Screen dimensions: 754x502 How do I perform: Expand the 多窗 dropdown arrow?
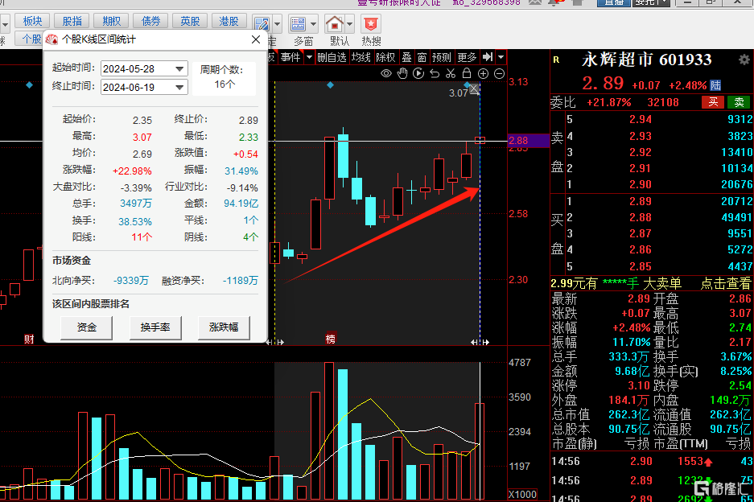click(314, 23)
